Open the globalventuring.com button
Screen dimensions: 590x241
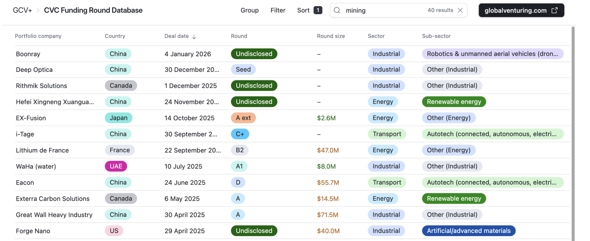pos(521,10)
